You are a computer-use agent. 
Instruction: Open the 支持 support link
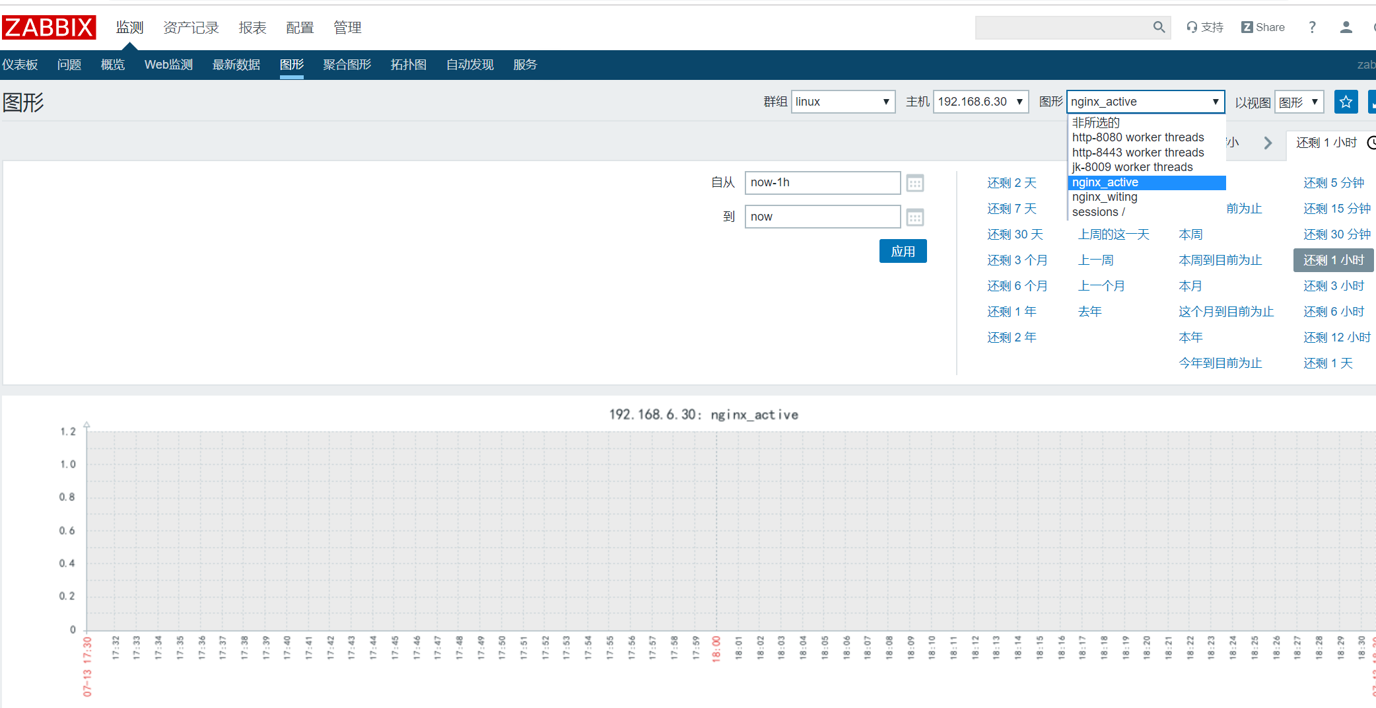coord(1205,27)
